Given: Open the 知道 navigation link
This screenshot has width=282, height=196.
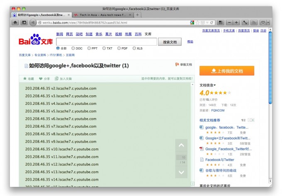Looking at the screenshot, I should pos(89,34).
